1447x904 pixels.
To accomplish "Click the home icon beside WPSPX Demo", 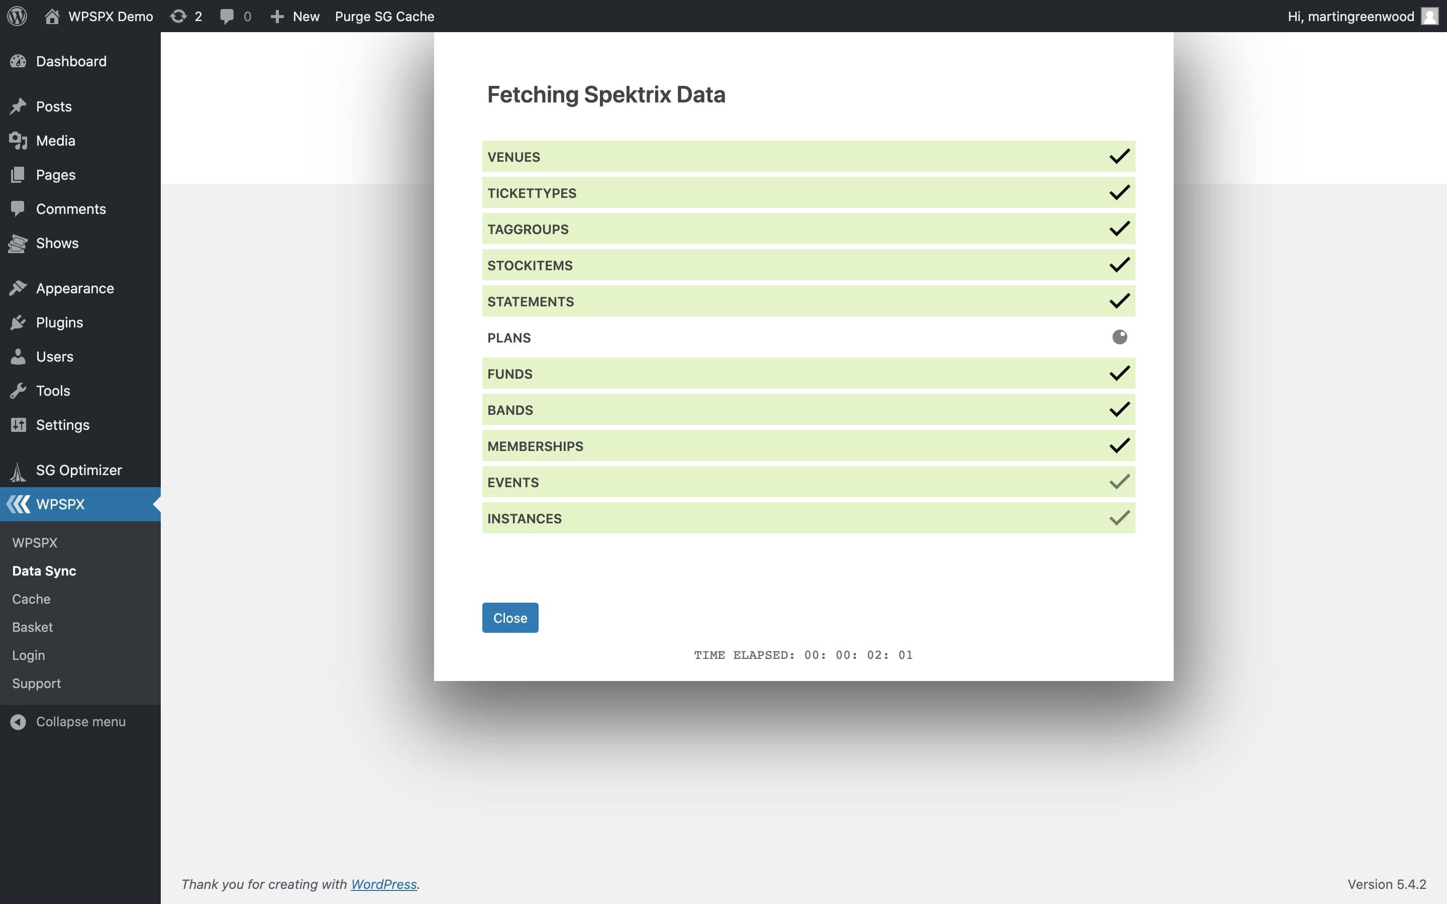I will pos(52,16).
